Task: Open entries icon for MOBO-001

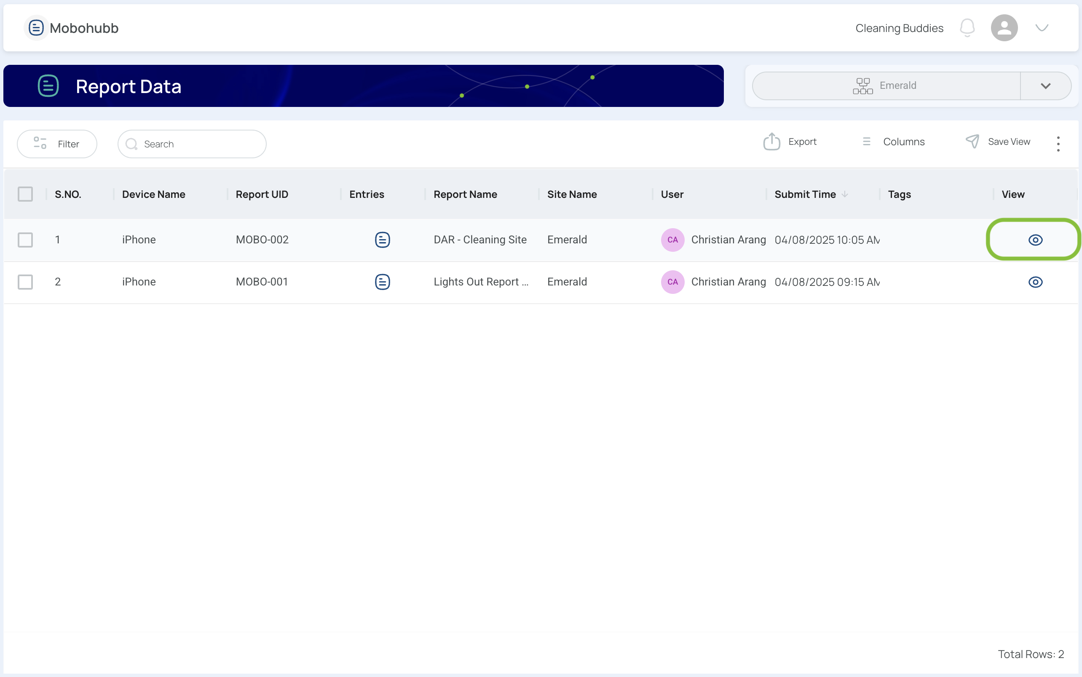Action: [382, 282]
